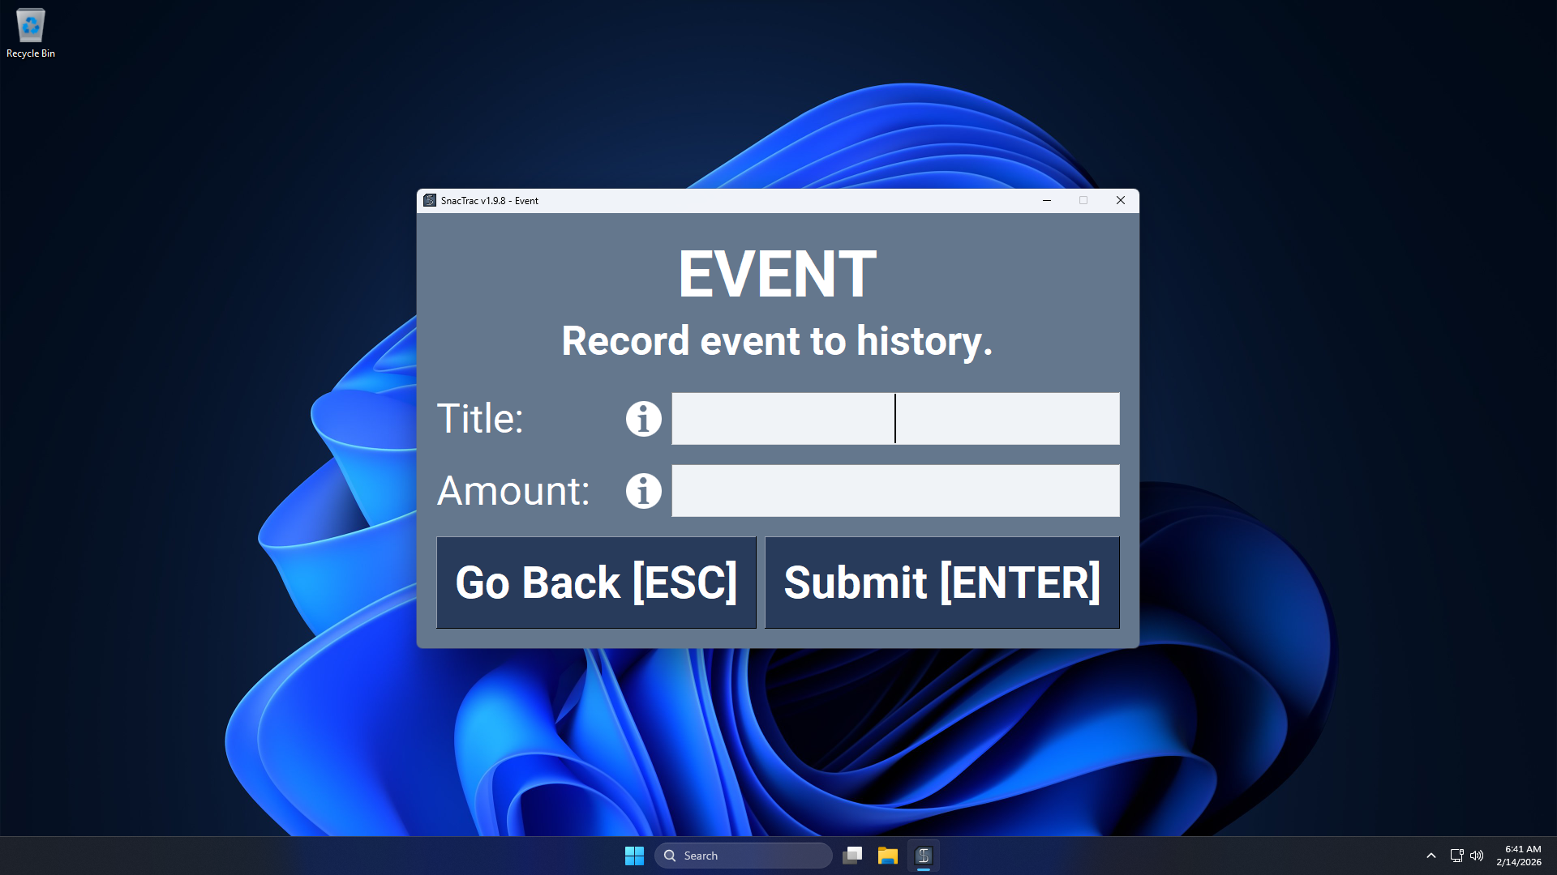Click the volume icon in system tray
This screenshot has height=875, width=1557.
click(1477, 856)
